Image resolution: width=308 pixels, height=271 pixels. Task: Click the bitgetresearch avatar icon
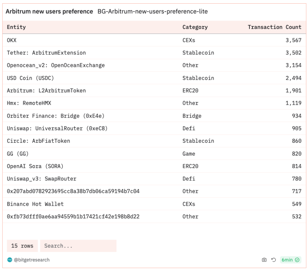(10, 260)
